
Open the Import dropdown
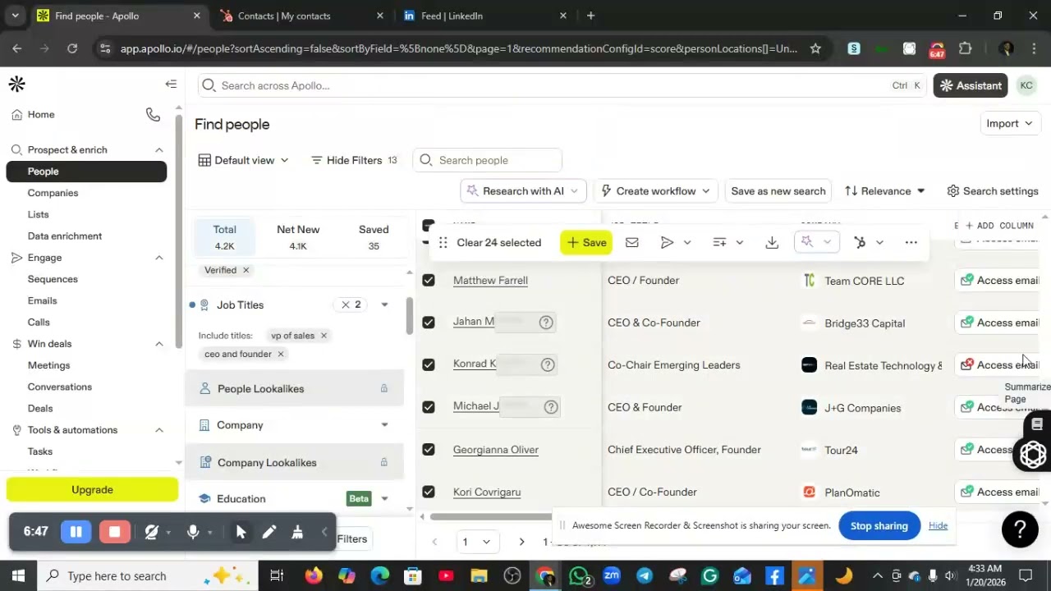click(x=1010, y=124)
